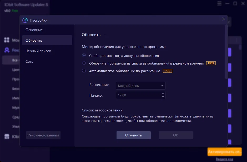Choose real-time auto-update list radio option

coord(84,63)
